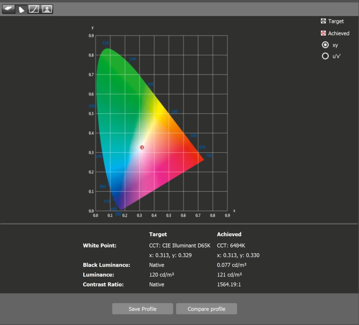
Task: Open the portrait image preview icon
Action: tap(47, 9)
